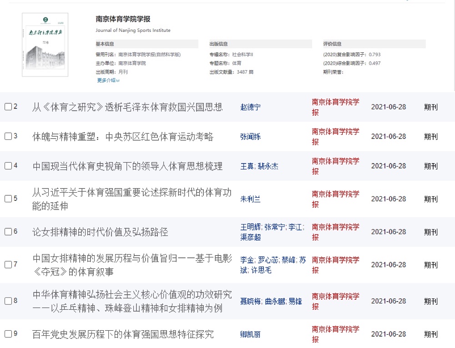Image resolution: width=455 pixels, height=348 pixels.
Task: View author 张闻铄's profile
Action: point(250,137)
